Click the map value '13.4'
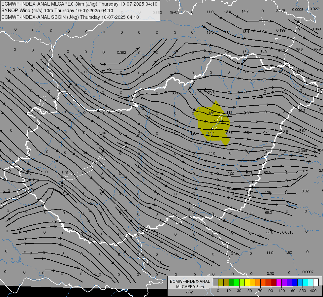Image resolution: width=323 pixels, height=297 pixels. click(x=246, y=32)
